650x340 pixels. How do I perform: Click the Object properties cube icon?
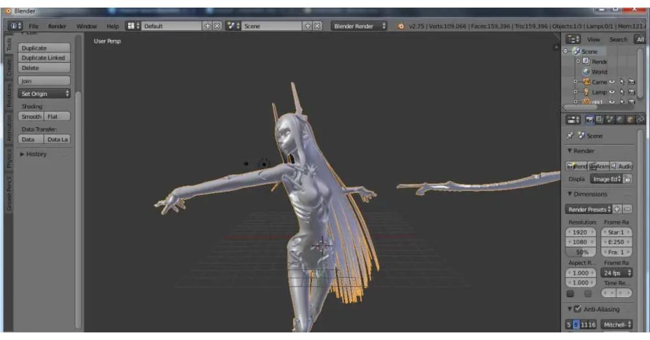coord(629,120)
